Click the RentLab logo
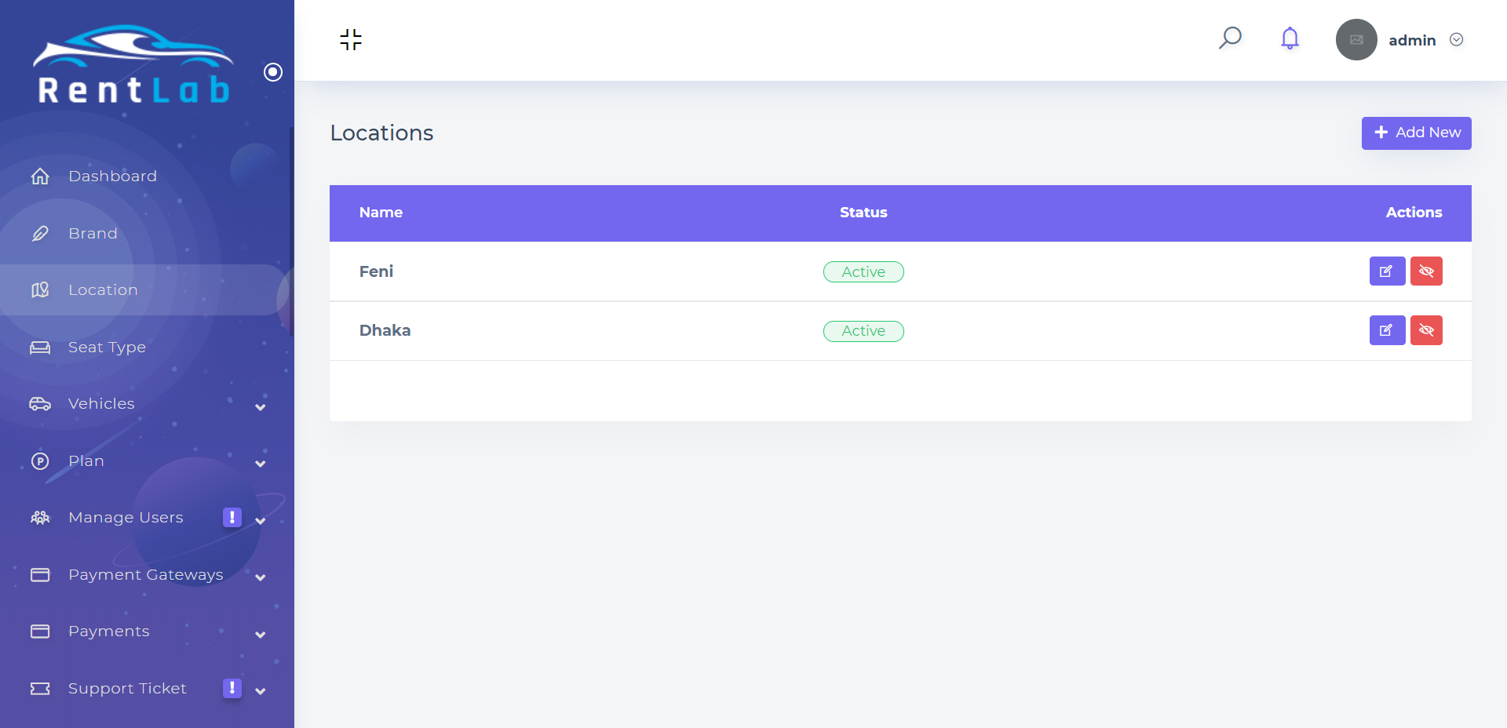Image resolution: width=1507 pixels, height=728 pixels. pyautogui.click(x=133, y=66)
